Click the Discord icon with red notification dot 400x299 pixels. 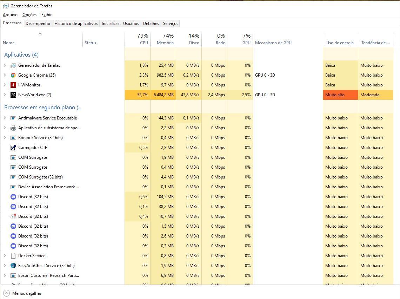13,216
